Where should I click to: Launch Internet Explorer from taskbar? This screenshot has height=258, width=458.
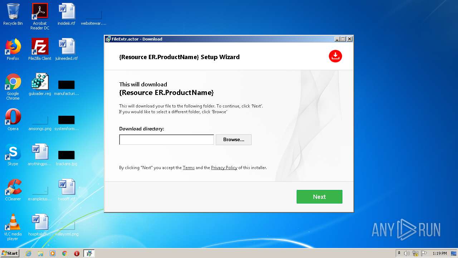28,253
